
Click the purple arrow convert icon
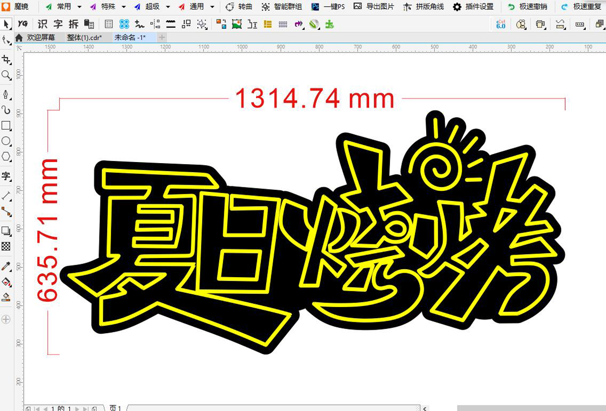298,24
